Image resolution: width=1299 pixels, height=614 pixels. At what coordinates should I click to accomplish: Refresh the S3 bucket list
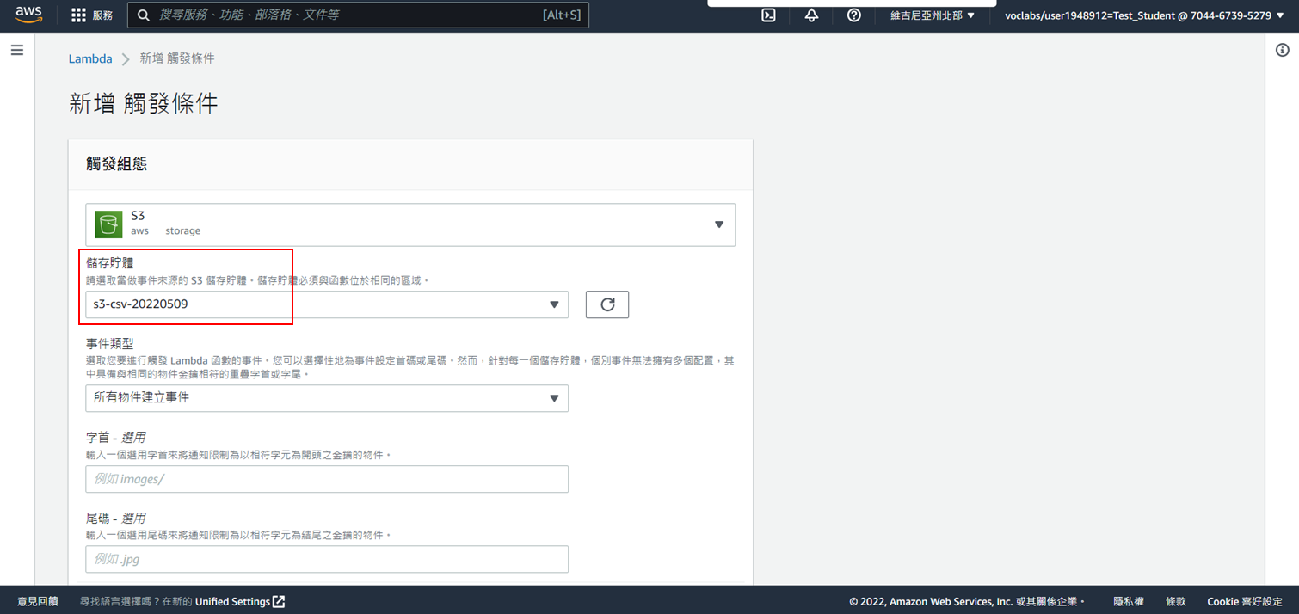607,304
